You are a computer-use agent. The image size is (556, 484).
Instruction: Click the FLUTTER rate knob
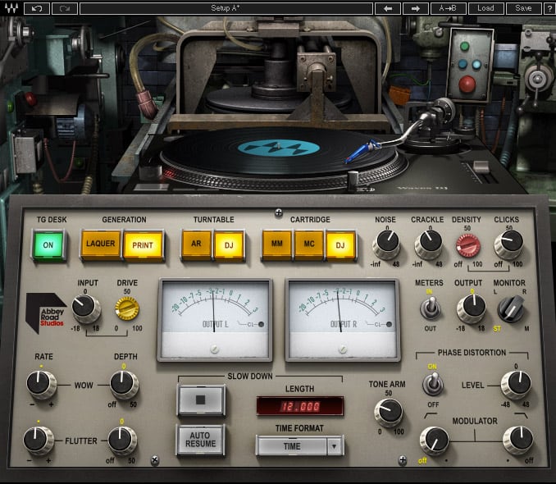(x=39, y=440)
